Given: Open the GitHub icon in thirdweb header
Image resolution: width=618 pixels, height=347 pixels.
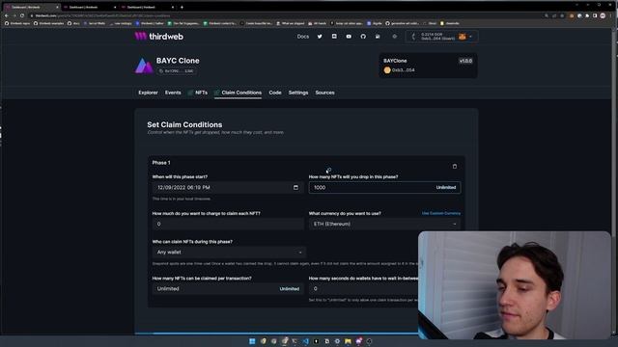Looking at the screenshot, I should coord(363,37).
